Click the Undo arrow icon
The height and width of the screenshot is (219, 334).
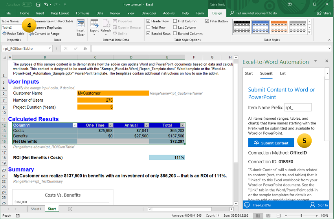pos(46,4)
